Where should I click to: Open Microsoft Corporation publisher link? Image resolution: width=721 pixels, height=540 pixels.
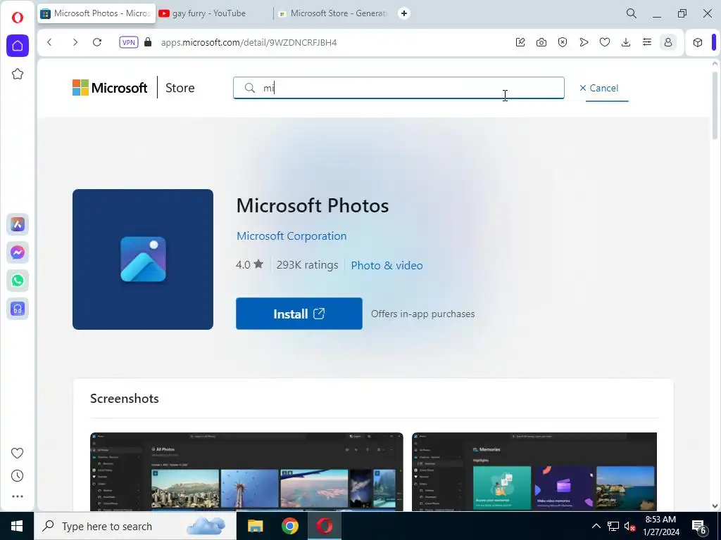coord(291,236)
